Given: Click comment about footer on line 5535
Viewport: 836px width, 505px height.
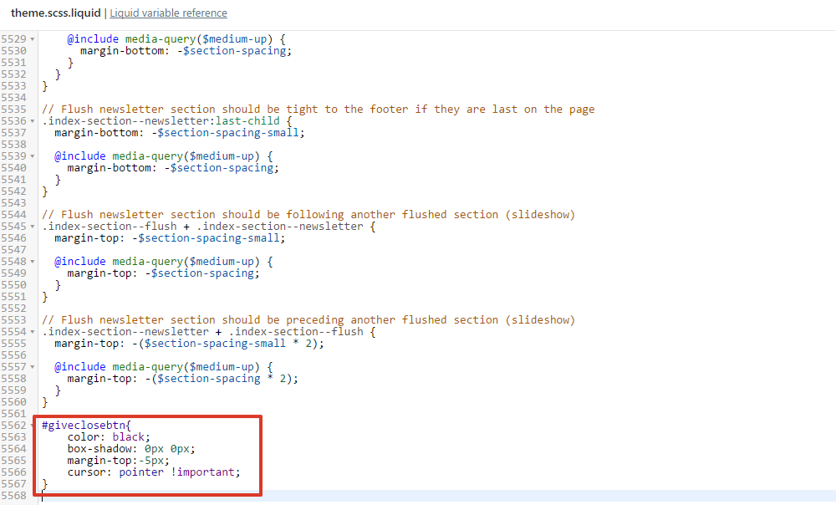Looking at the screenshot, I should pyautogui.click(x=319, y=109).
